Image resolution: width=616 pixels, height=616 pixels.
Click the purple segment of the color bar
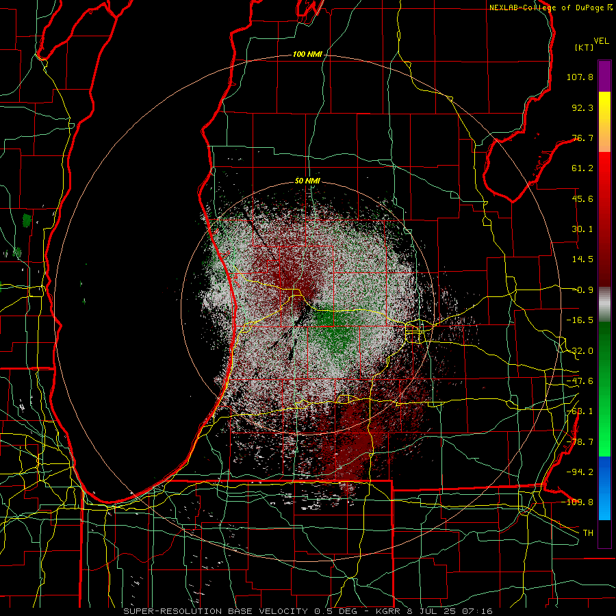click(604, 76)
